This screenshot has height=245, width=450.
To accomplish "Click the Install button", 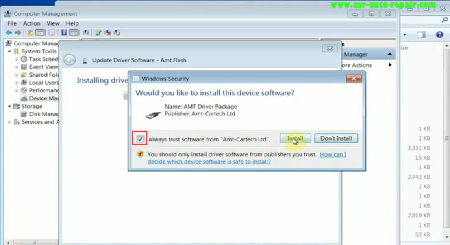I will click(295, 138).
